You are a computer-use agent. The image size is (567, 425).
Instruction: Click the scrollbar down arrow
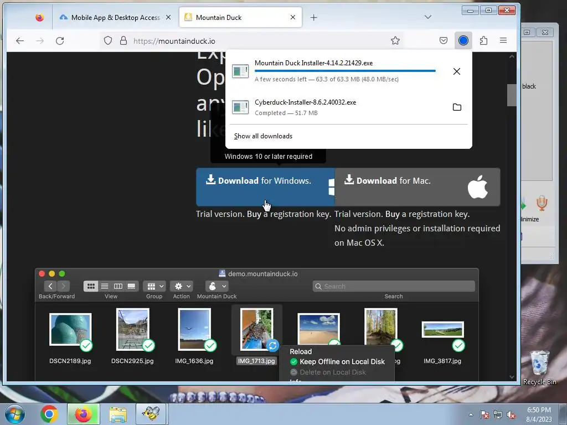[x=511, y=376]
